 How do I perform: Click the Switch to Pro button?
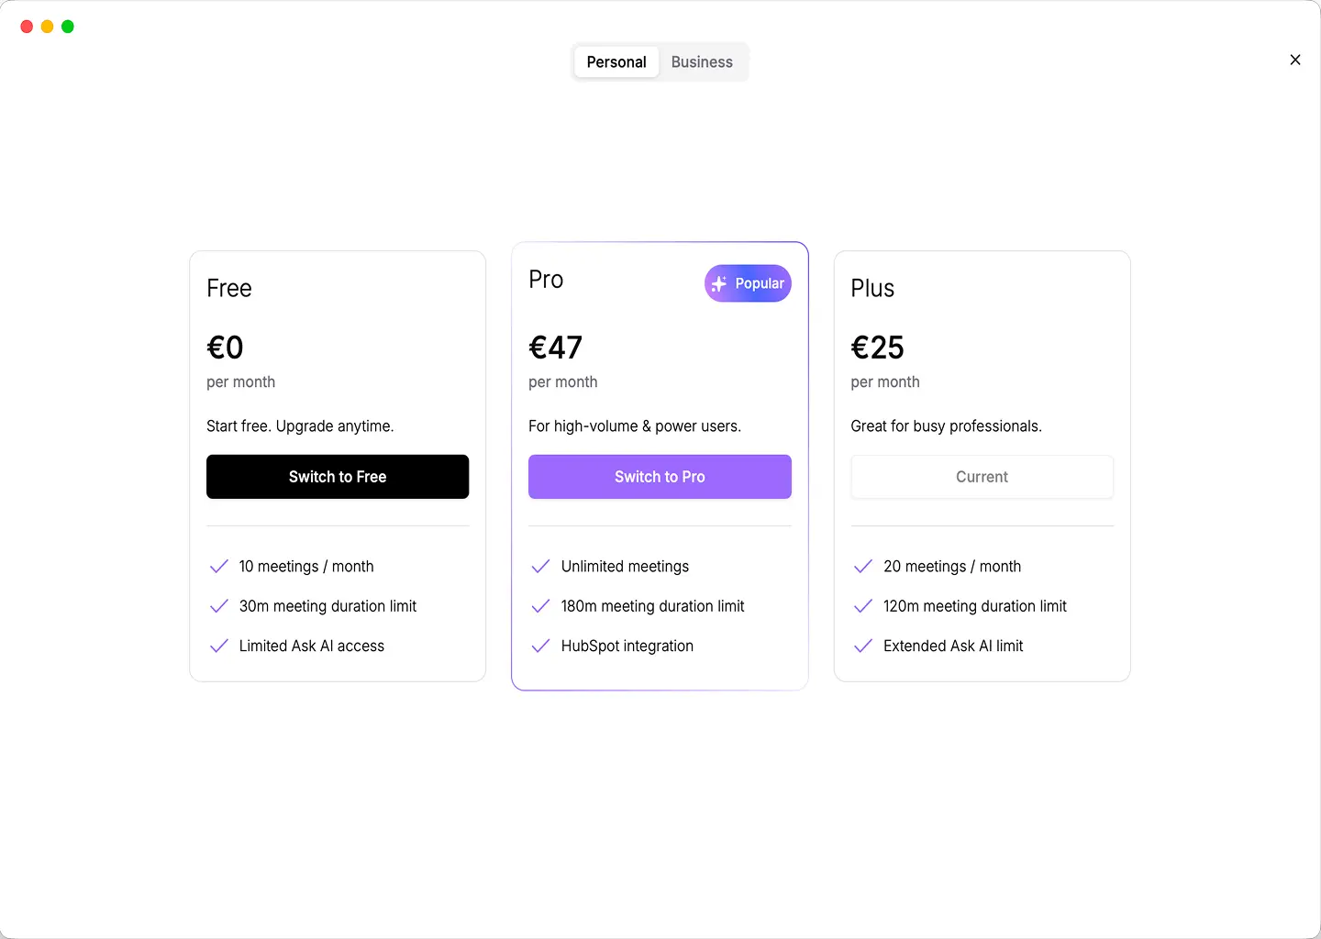pyautogui.click(x=660, y=477)
